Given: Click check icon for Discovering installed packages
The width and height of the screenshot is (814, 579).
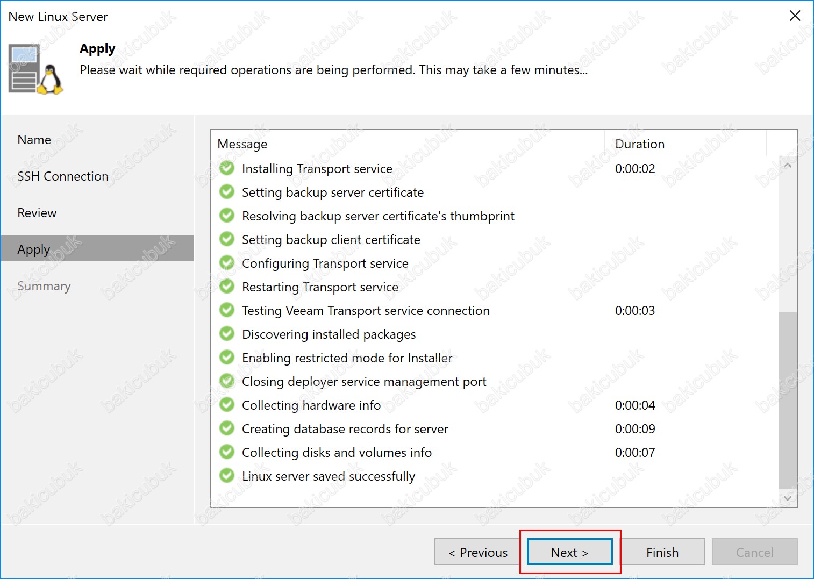Looking at the screenshot, I should [x=227, y=334].
